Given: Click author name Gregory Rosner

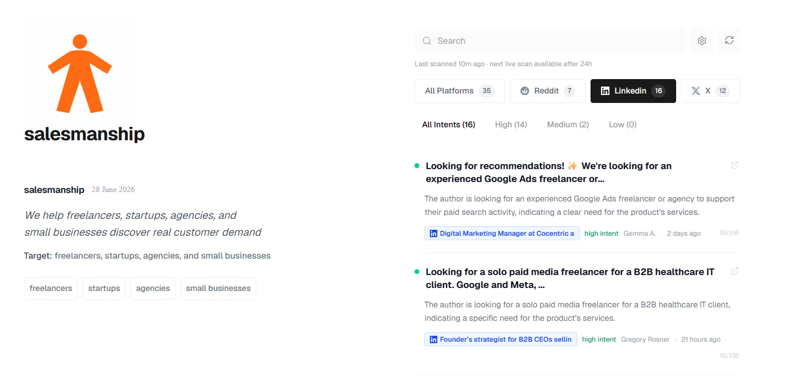Looking at the screenshot, I should [x=645, y=339].
